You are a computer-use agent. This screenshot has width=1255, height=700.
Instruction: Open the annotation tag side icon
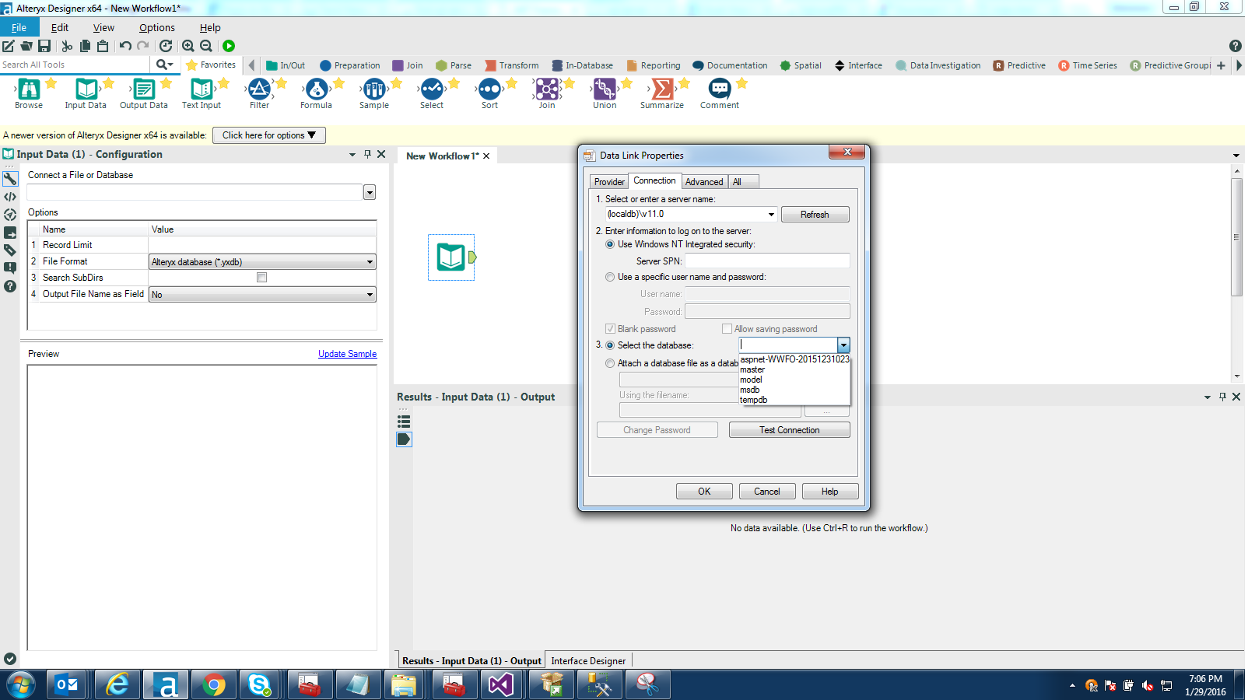10,250
